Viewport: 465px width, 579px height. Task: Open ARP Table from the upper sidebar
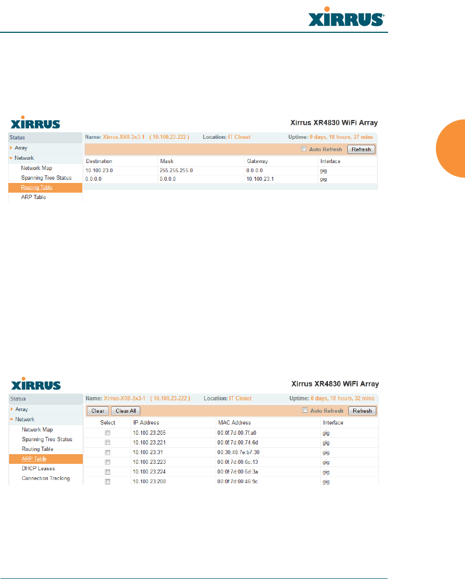pos(33,197)
